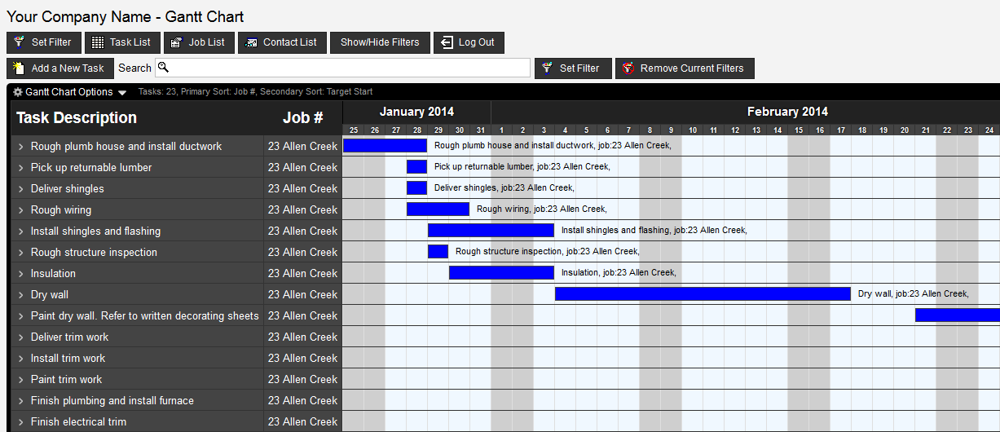Image resolution: width=1000 pixels, height=432 pixels.
Task: Click the Remove Current Filters icon
Action: coord(628,68)
